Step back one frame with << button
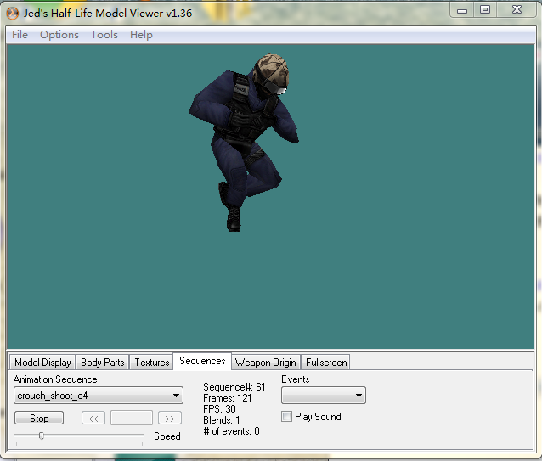 pos(93,418)
